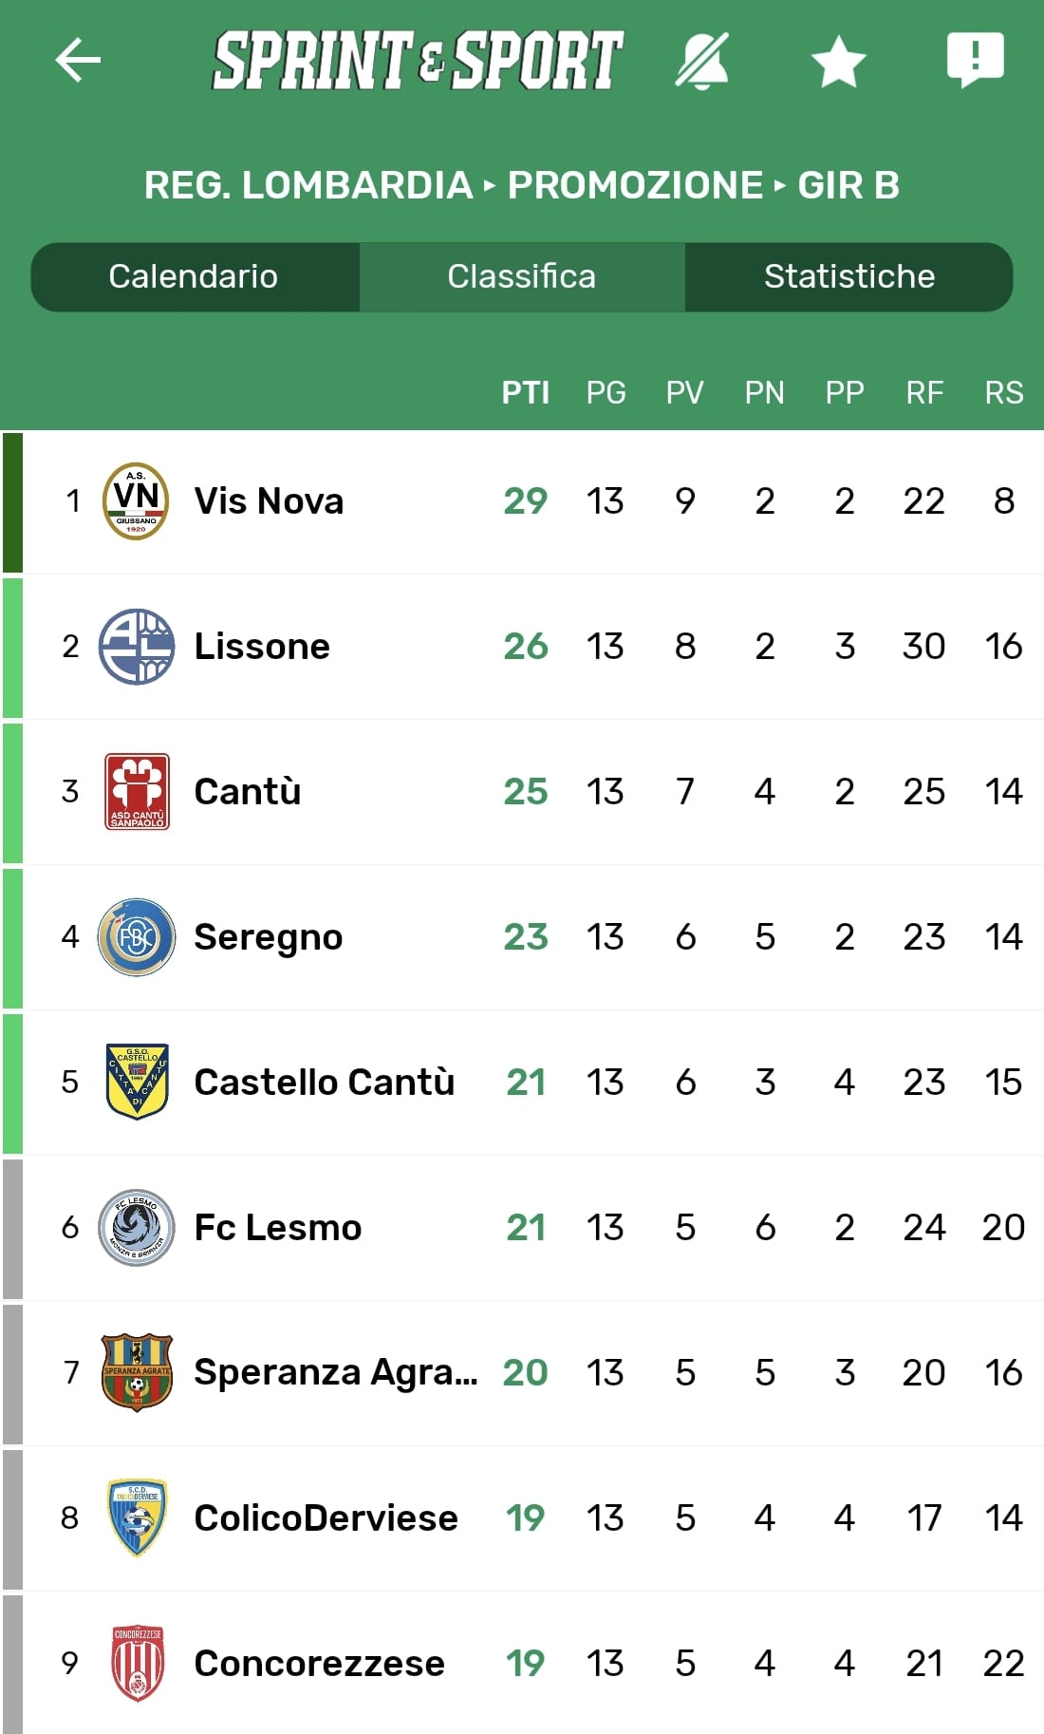Switch to the Calendario tab
The width and height of the screenshot is (1044, 1734).
pos(194,276)
